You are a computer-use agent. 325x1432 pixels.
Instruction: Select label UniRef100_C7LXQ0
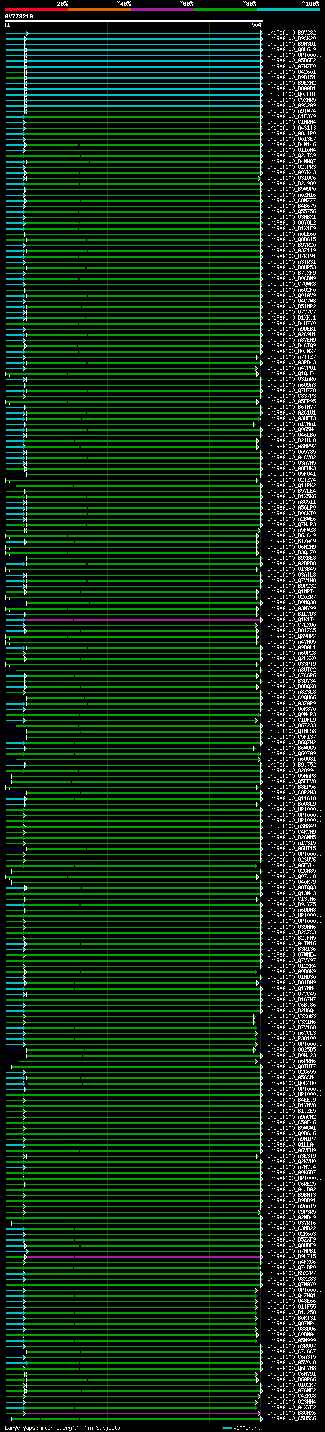(291, 625)
